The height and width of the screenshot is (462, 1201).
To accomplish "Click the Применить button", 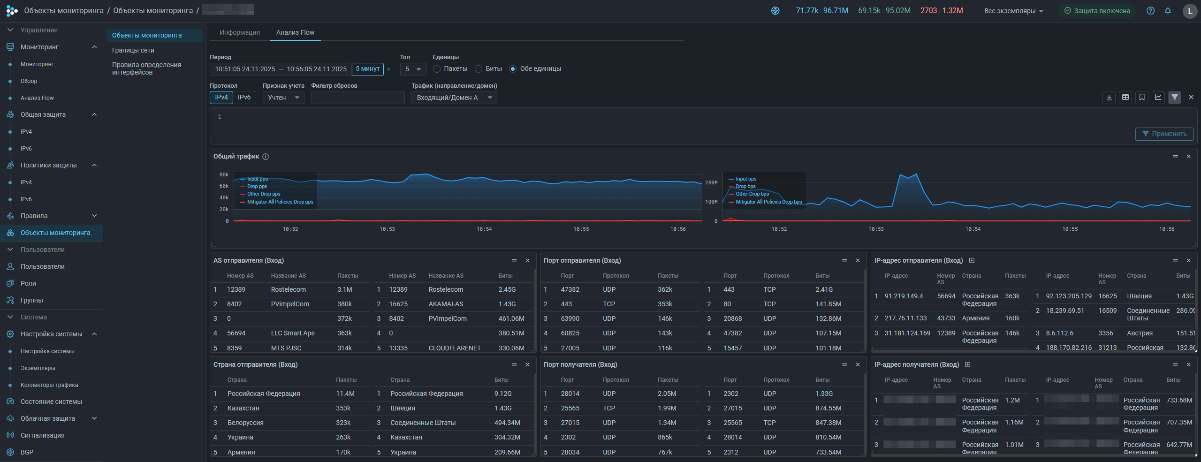I will (1164, 134).
